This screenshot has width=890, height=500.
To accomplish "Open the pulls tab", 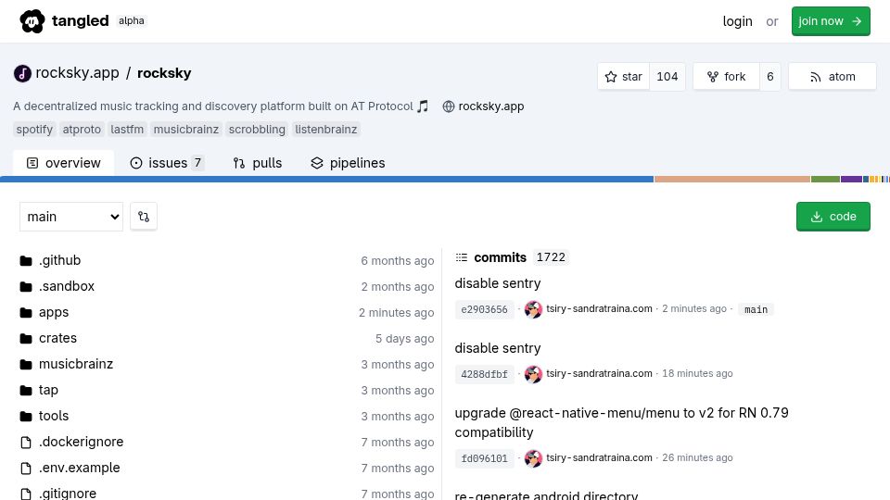I will pyautogui.click(x=258, y=163).
